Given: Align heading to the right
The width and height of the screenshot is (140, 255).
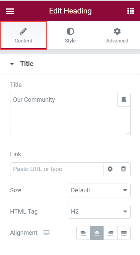Looking at the screenshot, I should (x=111, y=233).
